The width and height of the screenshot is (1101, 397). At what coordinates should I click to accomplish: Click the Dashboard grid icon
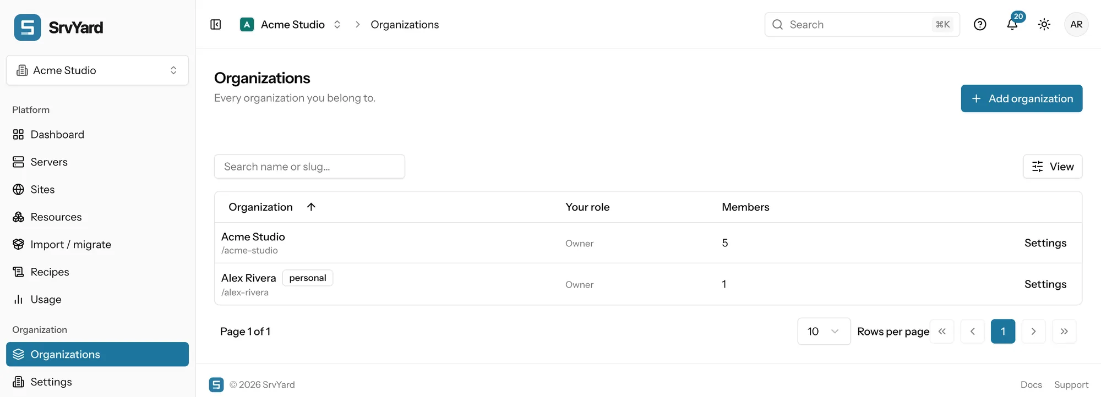click(x=18, y=134)
